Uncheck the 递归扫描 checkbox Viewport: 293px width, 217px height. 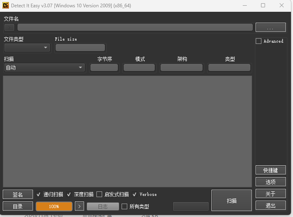point(38,194)
